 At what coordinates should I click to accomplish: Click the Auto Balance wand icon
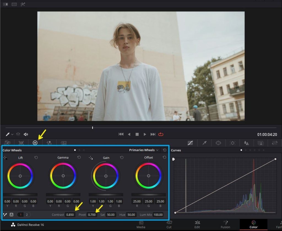tap(5, 215)
